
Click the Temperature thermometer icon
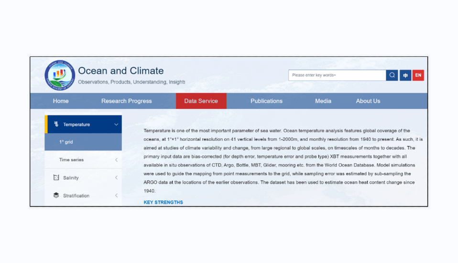(56, 124)
